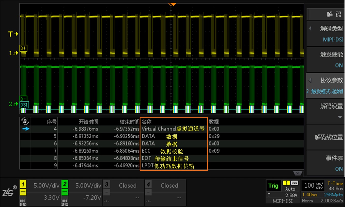Screen dimensions: 345x207
Task: Click the orange trigger position marker at top
Action: pos(172,4)
